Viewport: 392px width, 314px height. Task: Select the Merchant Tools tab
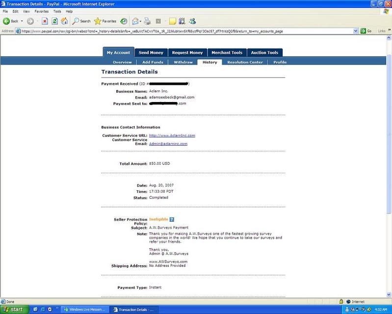(227, 52)
